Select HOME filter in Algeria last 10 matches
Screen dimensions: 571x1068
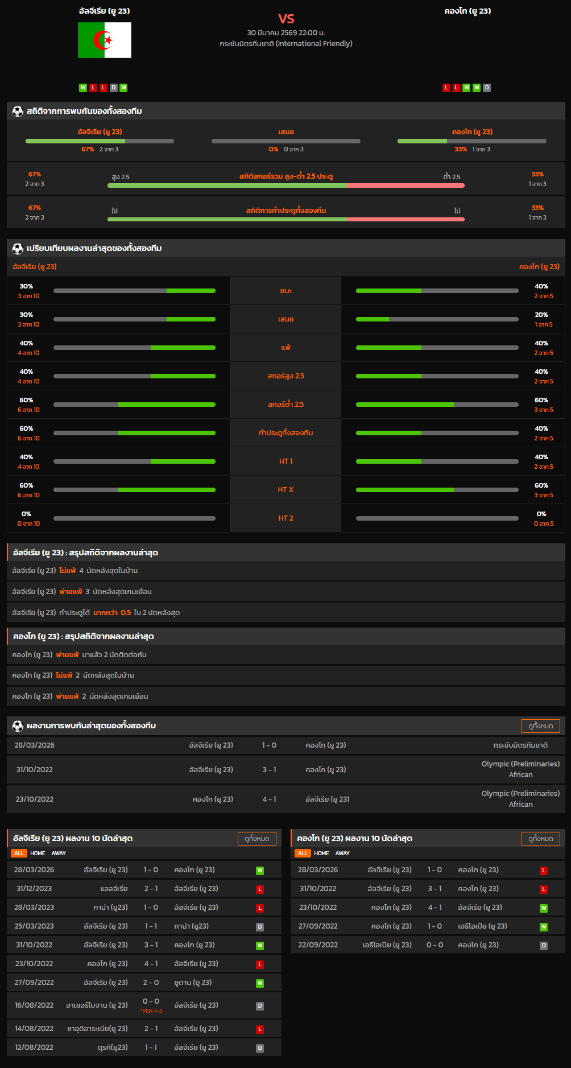click(x=38, y=853)
